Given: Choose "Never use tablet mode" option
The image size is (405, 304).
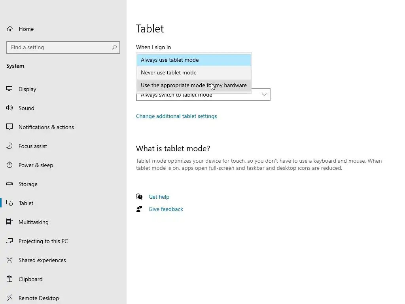Looking at the screenshot, I should pyautogui.click(x=168, y=73).
